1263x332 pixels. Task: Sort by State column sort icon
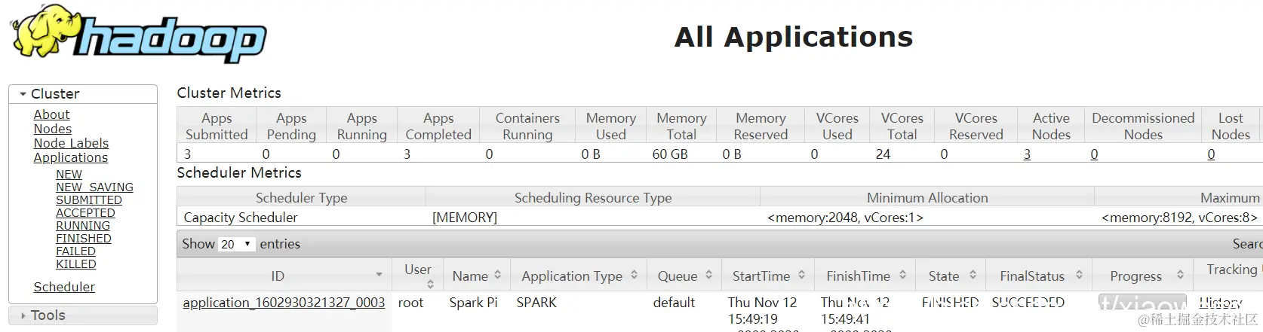tap(973, 276)
